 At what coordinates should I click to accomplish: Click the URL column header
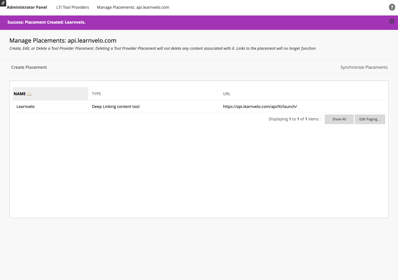(x=227, y=94)
